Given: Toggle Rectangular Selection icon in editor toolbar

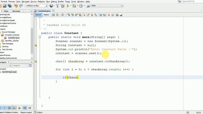Looking at the screenshot, I should [84, 15].
